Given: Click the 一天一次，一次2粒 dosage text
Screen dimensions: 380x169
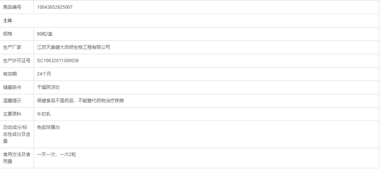Looking at the screenshot, I should click(x=56, y=155).
